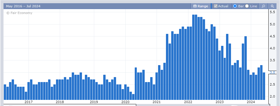
Task: Zoom out with the magnifier minus icon
Action: [272, 6]
